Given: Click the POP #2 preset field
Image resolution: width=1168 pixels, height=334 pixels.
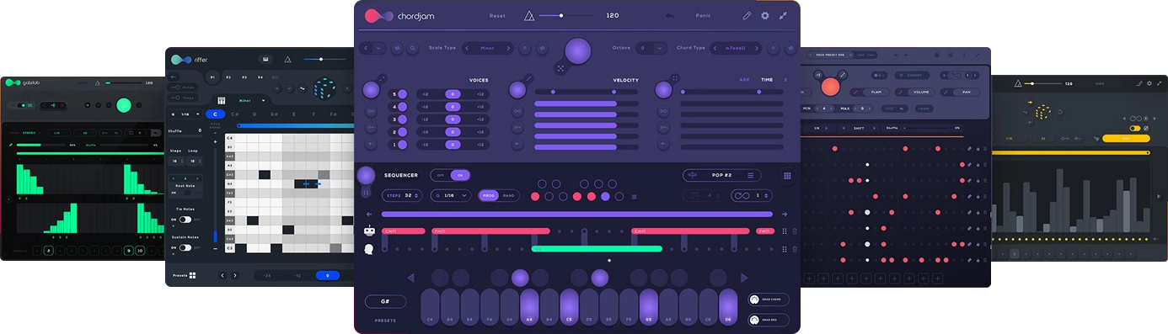Looking at the screenshot, I should tap(721, 175).
